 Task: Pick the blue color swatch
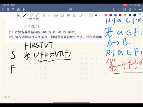coord(116,15)
